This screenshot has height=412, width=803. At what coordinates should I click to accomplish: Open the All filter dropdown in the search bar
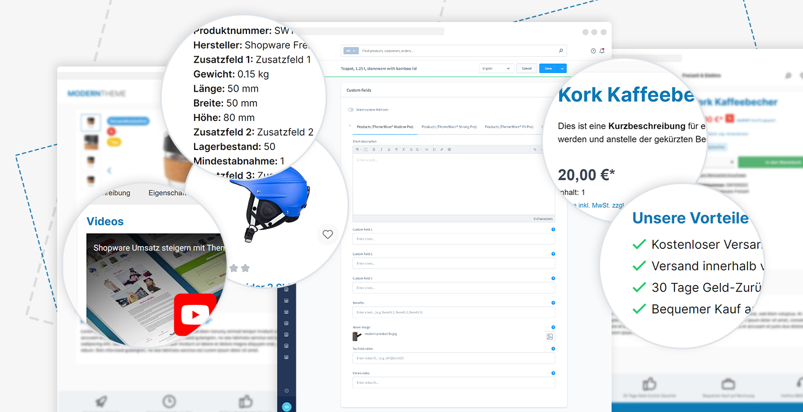[x=351, y=51]
